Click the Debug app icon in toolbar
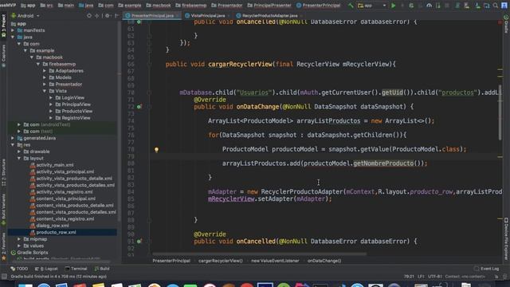 click(x=411, y=6)
